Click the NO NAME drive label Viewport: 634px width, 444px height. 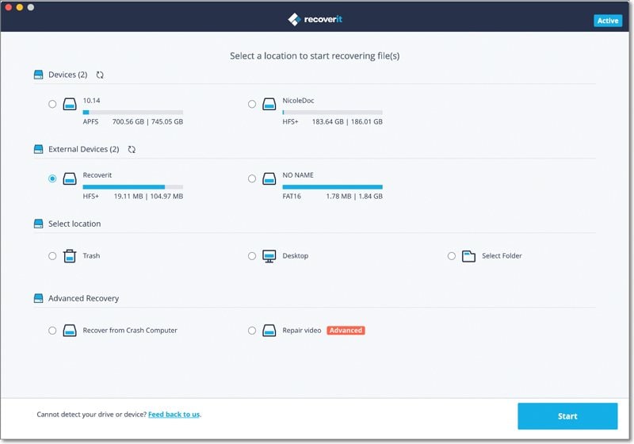pos(298,175)
